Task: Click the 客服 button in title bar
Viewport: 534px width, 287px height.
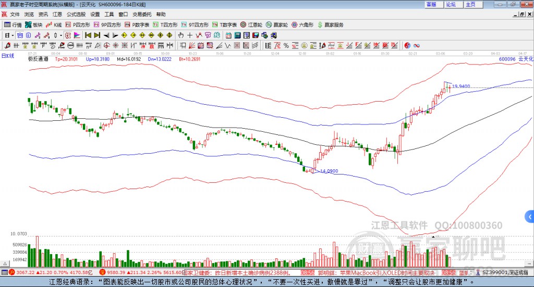Action: point(434,4)
